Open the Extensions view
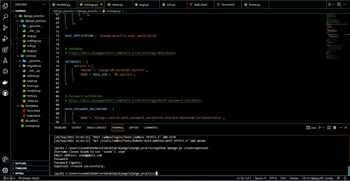350x181 pixels. click(5, 50)
